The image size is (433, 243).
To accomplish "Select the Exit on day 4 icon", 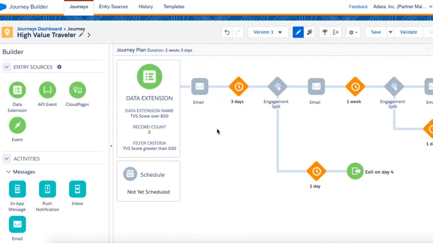I will [355, 171].
